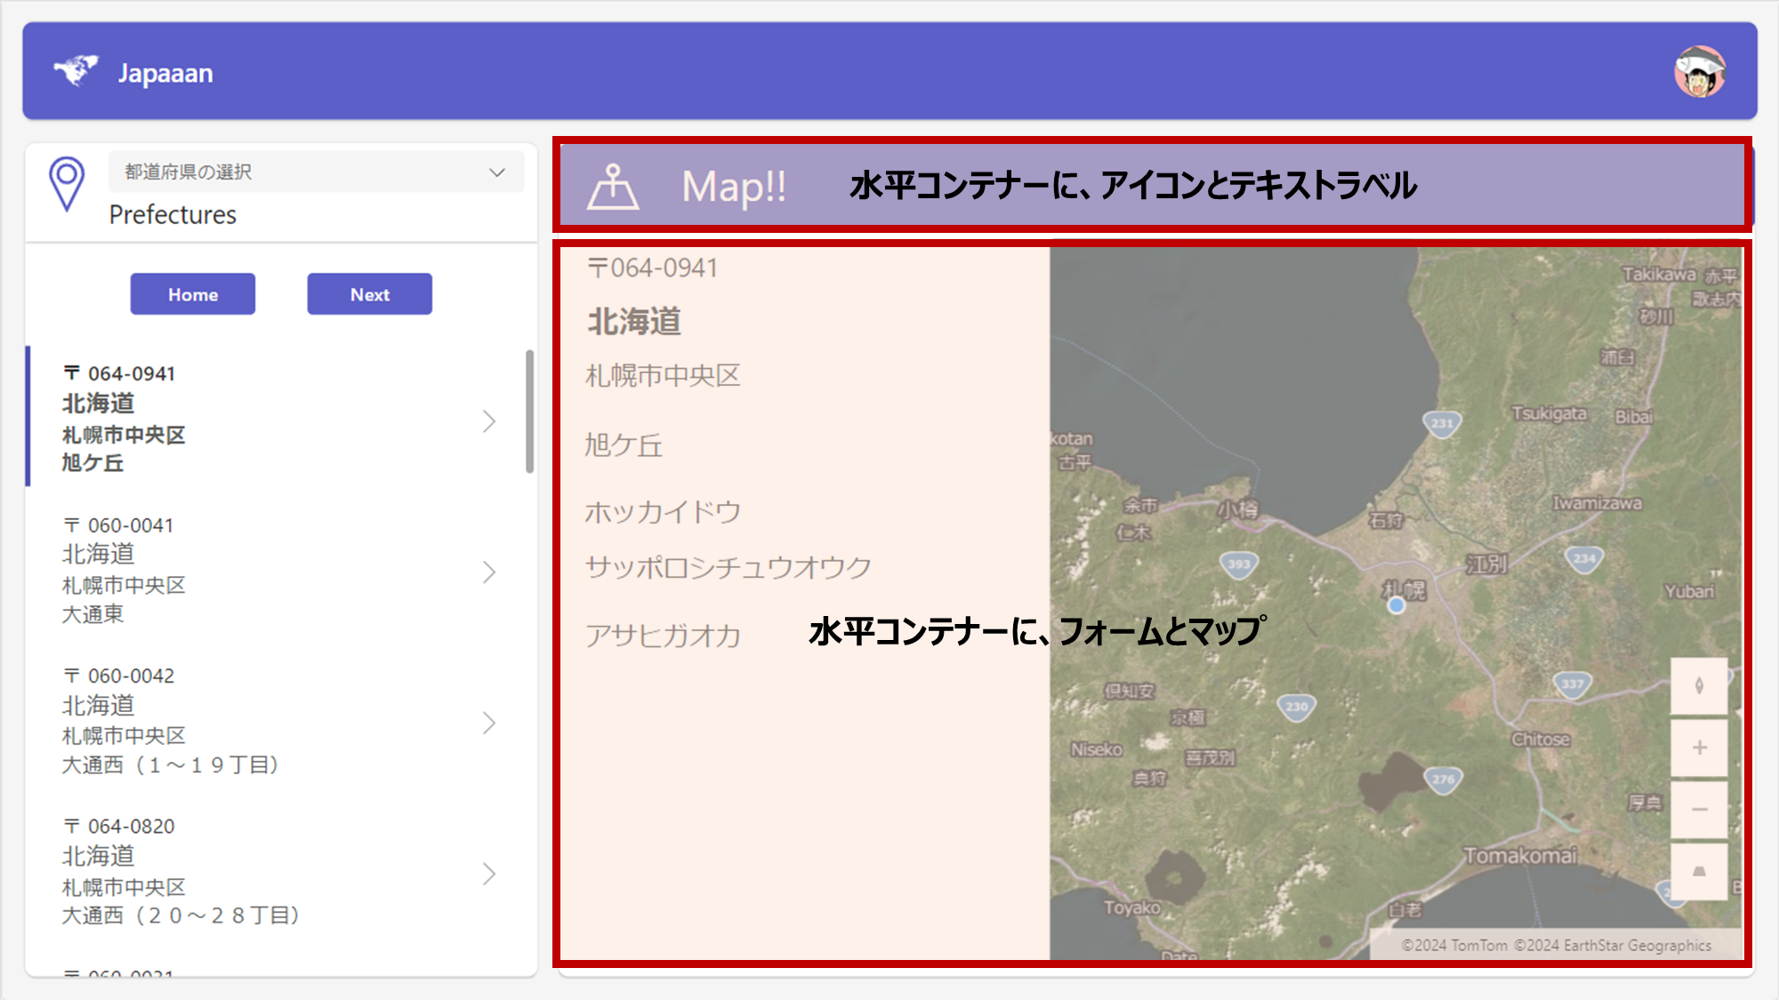
Task: Click the Japaaan bird logo icon
Action: click(76, 70)
